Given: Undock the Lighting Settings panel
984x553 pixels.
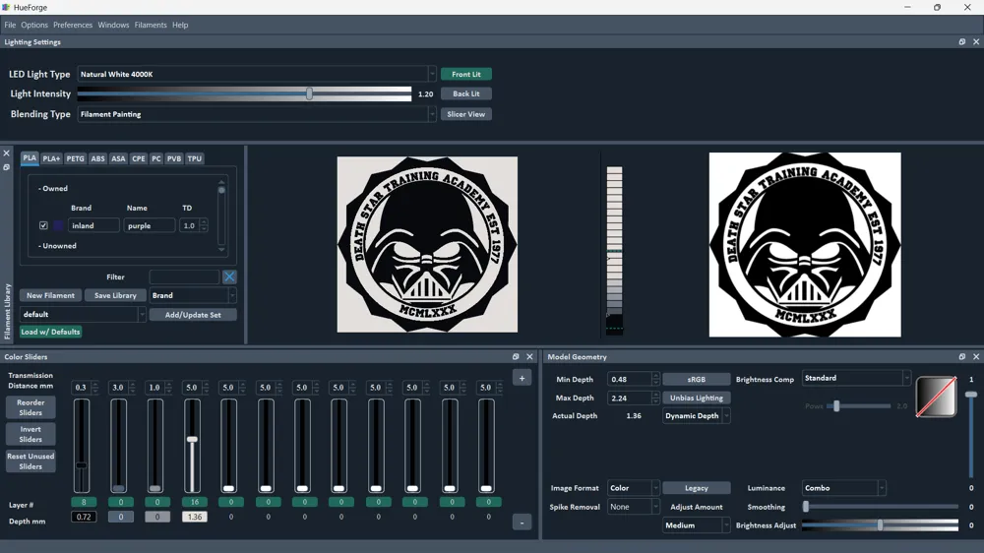Looking at the screenshot, I should (962, 42).
